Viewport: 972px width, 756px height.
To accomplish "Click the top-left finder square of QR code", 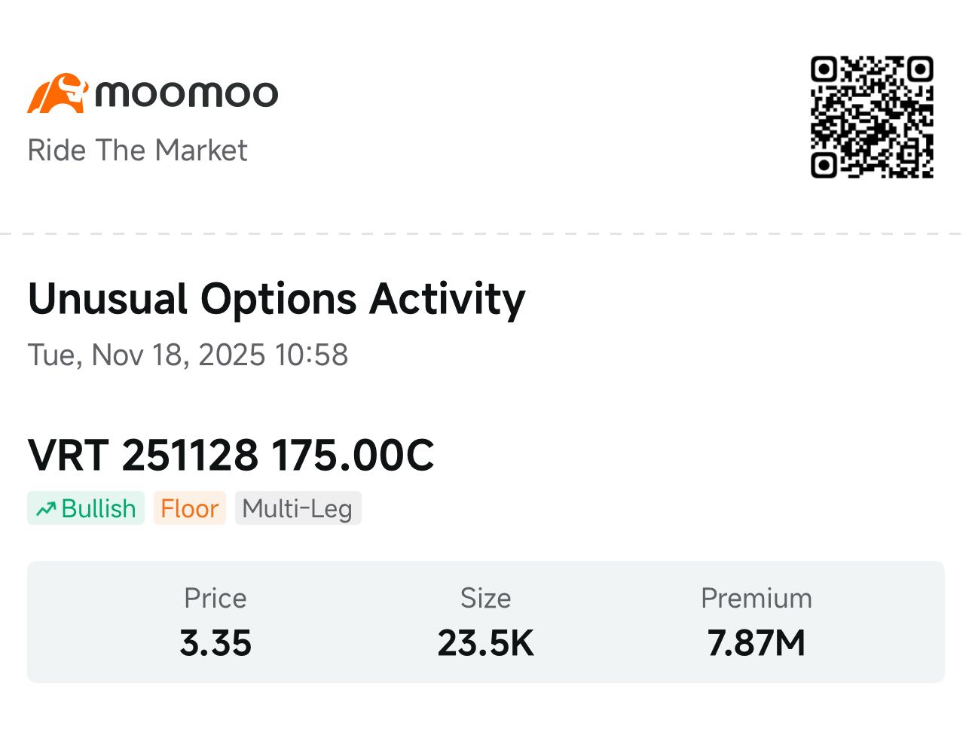I will (824, 69).
